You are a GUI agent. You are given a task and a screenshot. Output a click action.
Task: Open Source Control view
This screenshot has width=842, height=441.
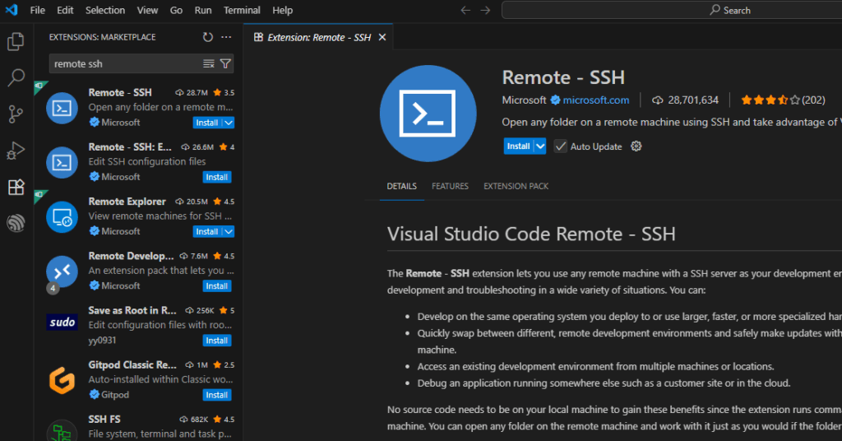coord(16,114)
